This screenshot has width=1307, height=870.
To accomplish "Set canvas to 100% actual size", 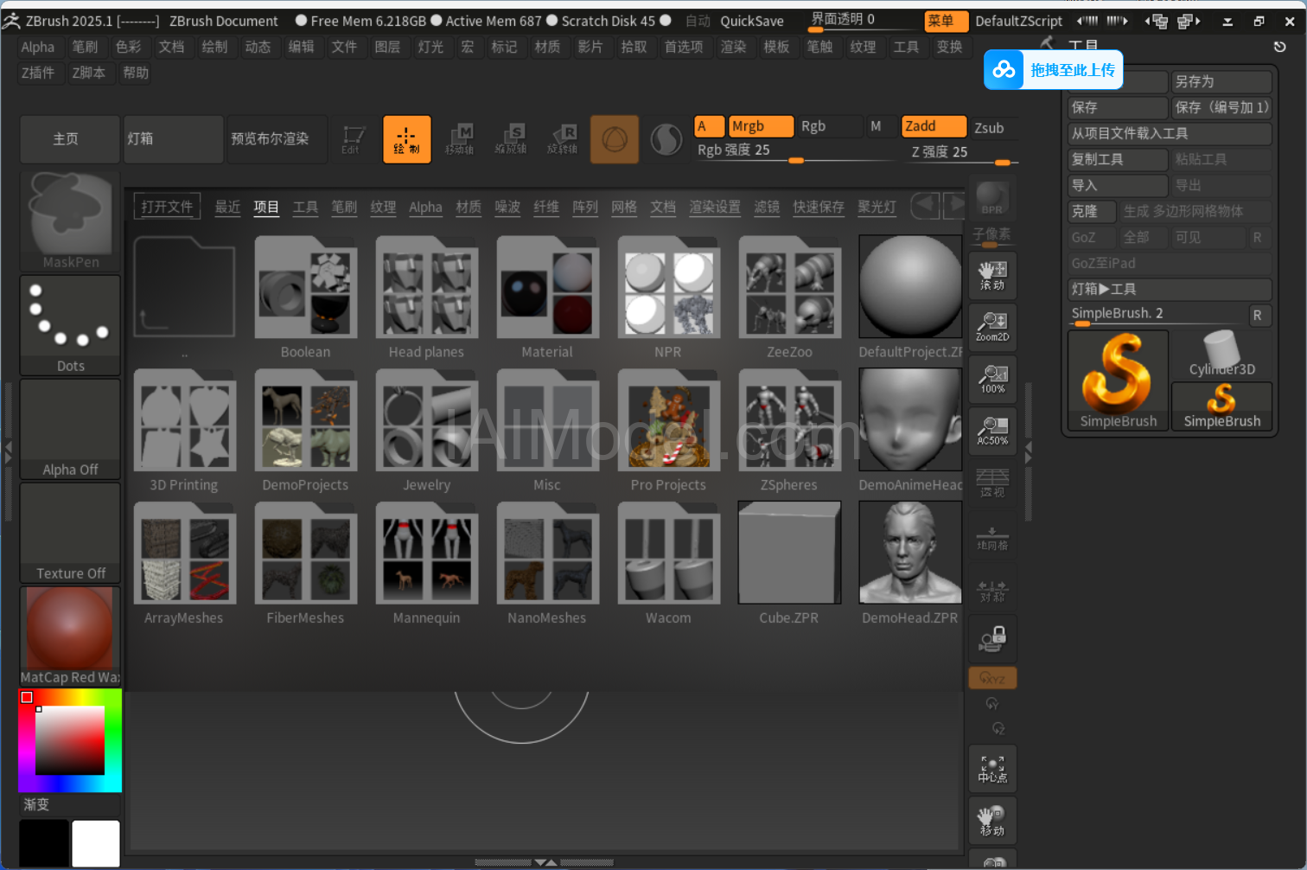I will (x=992, y=378).
